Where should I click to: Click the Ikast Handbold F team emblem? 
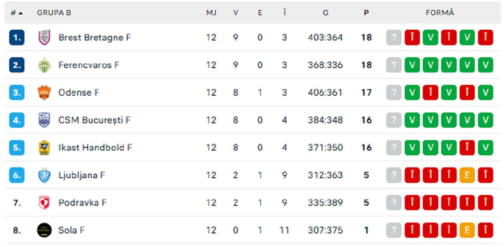tap(44, 147)
